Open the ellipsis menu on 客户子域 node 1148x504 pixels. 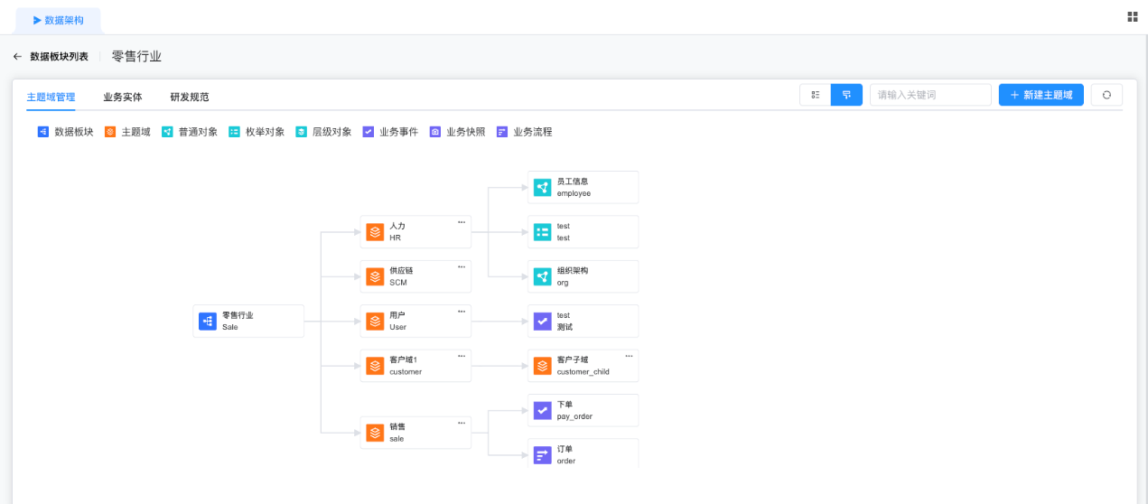(x=629, y=355)
